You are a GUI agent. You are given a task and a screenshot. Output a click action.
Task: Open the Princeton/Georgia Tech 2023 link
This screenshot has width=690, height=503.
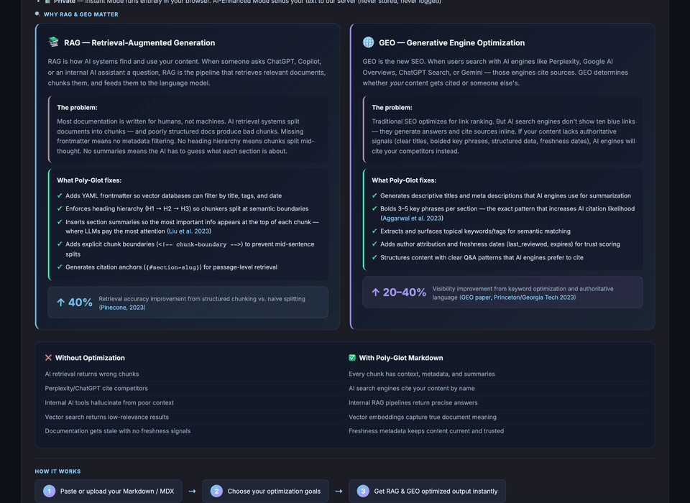pyautogui.click(x=534, y=297)
